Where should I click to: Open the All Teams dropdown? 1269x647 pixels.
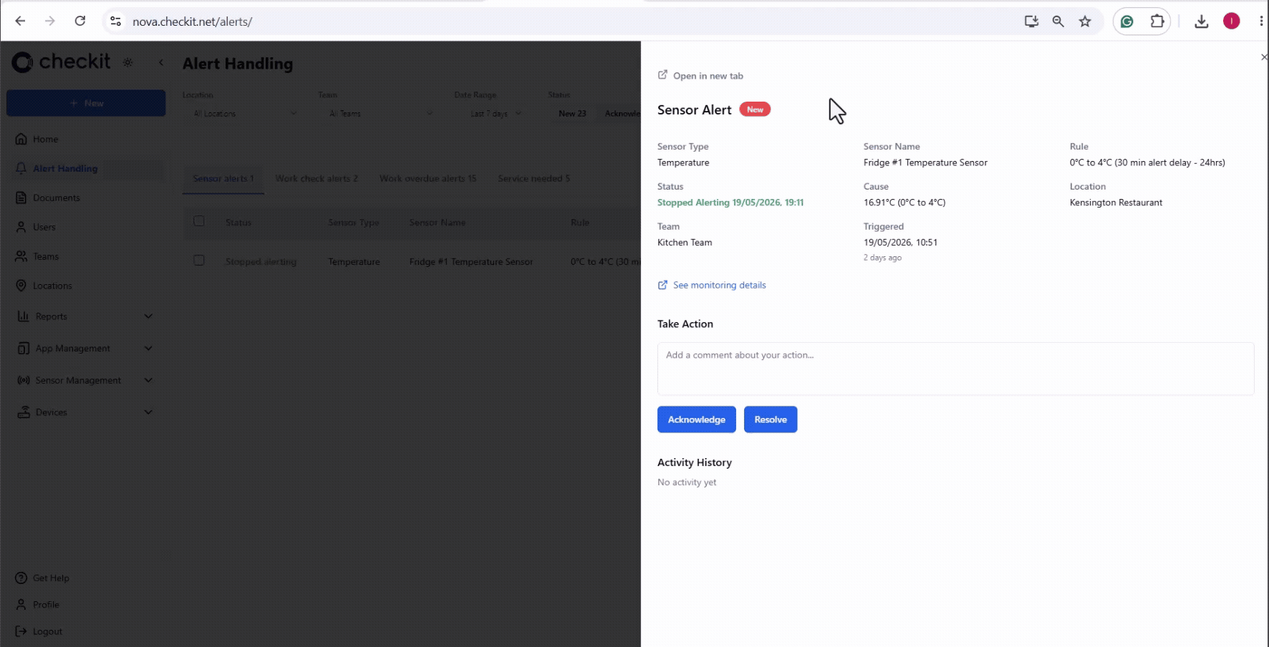[x=380, y=113]
